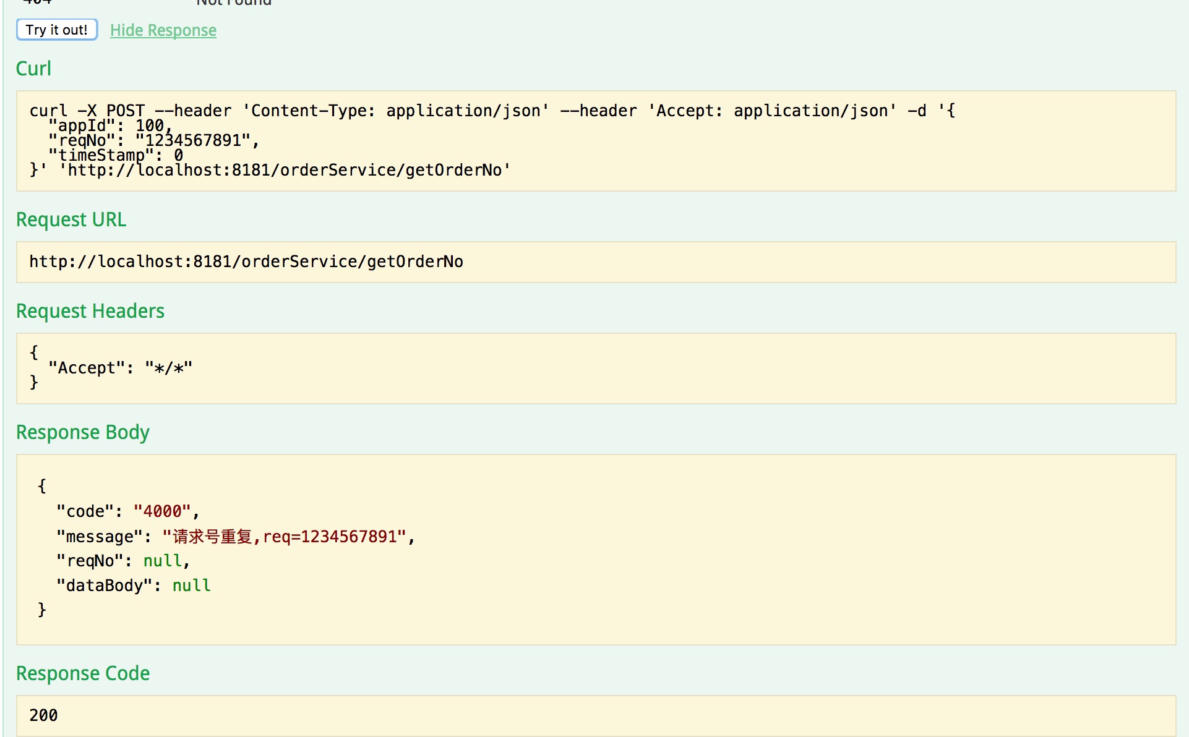Image resolution: width=1189 pixels, height=737 pixels.
Task: Click the Request Headers heading
Action: coord(90,311)
